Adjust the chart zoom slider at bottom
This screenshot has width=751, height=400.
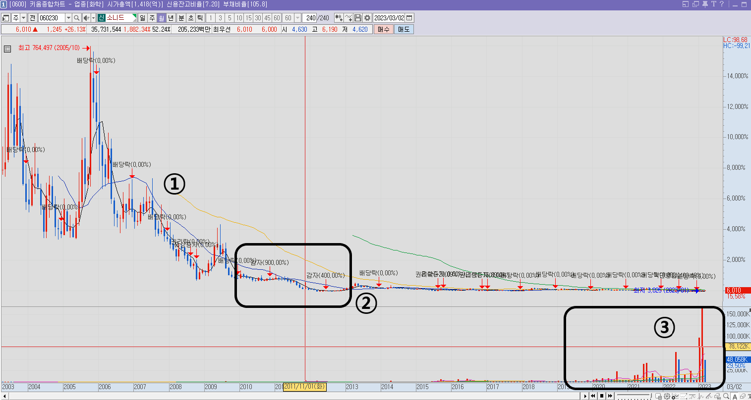pyautogui.click(x=634, y=395)
